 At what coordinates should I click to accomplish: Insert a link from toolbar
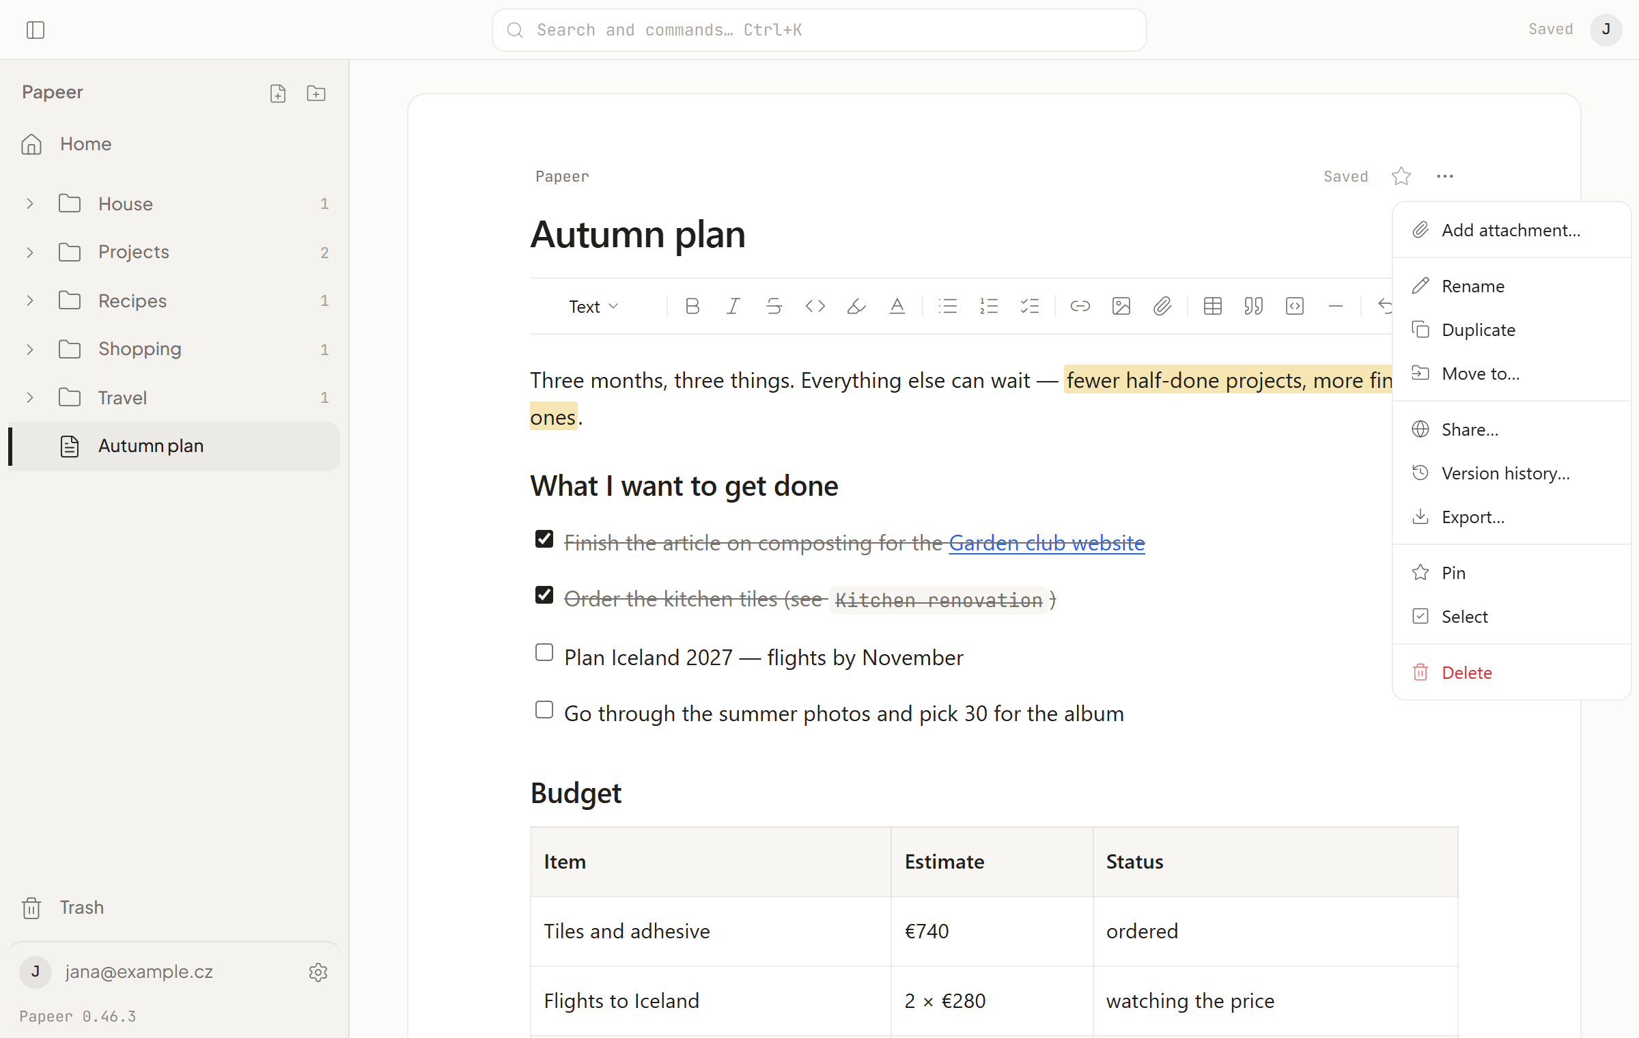1080,306
